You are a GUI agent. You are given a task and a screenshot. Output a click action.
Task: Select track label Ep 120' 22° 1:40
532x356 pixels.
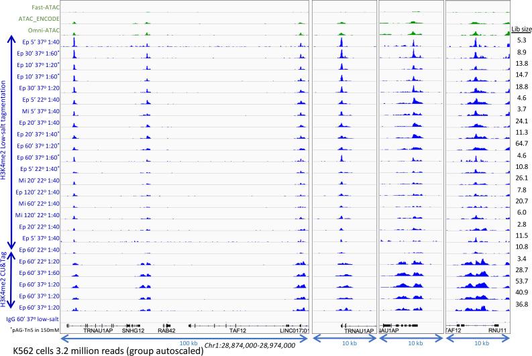click(38, 192)
